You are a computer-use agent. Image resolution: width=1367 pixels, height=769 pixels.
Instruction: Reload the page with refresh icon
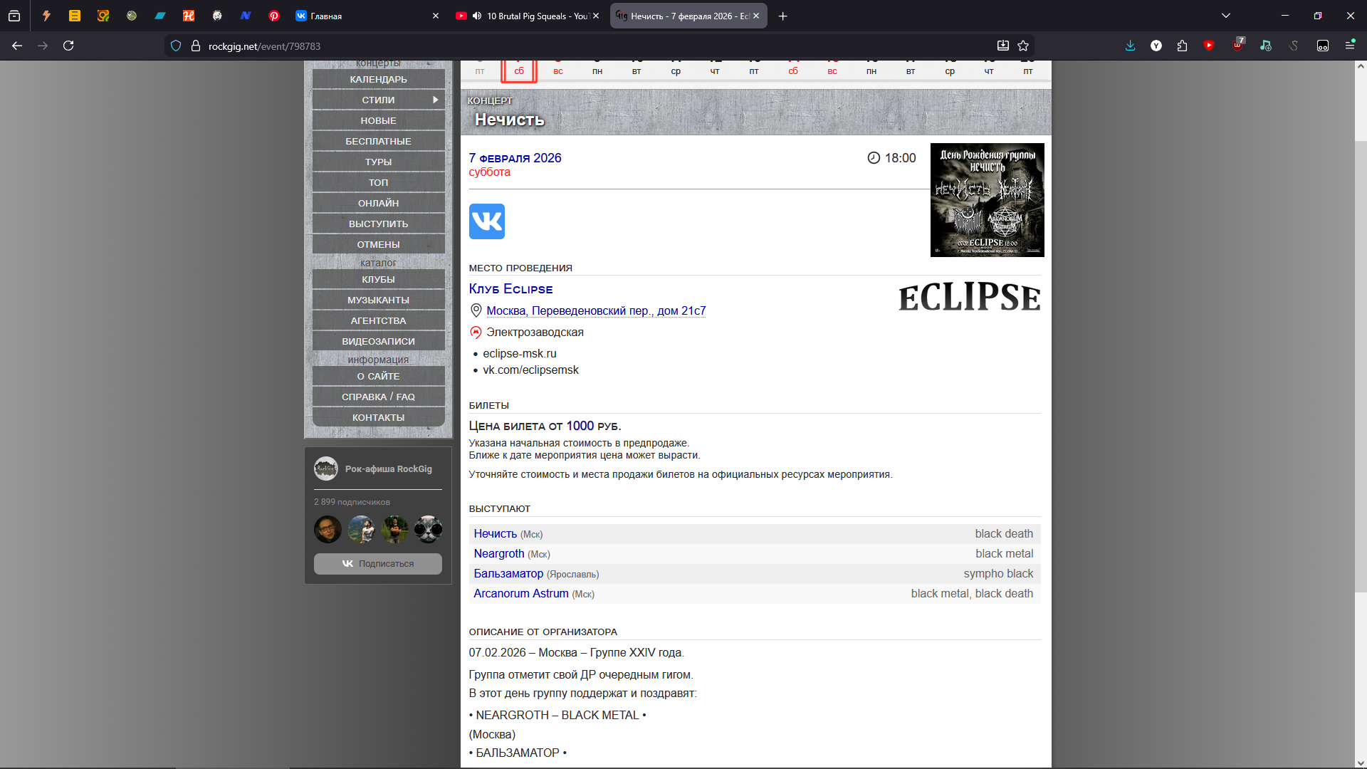(68, 46)
